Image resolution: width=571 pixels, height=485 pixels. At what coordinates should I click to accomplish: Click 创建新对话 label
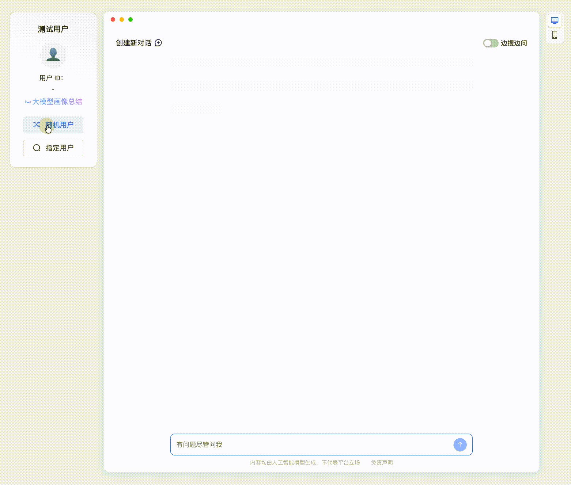pyautogui.click(x=134, y=43)
